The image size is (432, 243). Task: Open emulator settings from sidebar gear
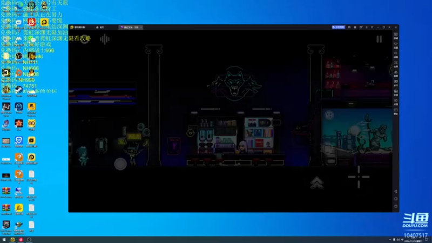tap(396, 101)
